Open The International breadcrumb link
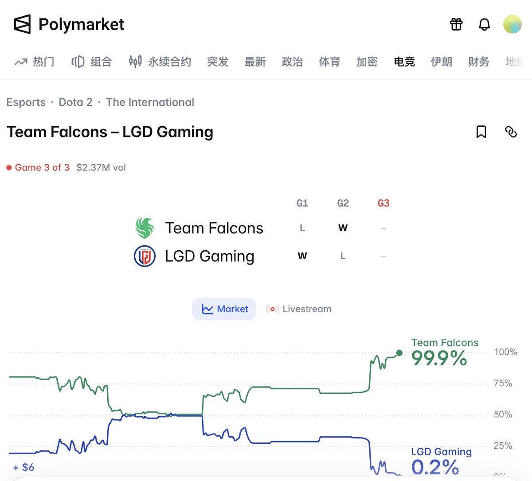This screenshot has height=481, width=532. click(x=150, y=102)
